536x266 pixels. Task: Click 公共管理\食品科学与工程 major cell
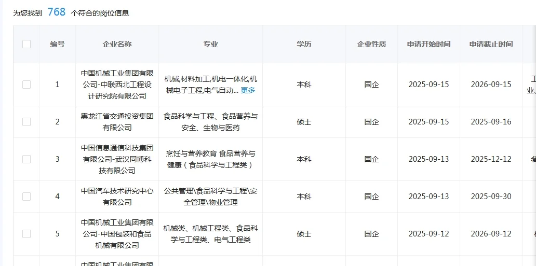click(x=210, y=197)
